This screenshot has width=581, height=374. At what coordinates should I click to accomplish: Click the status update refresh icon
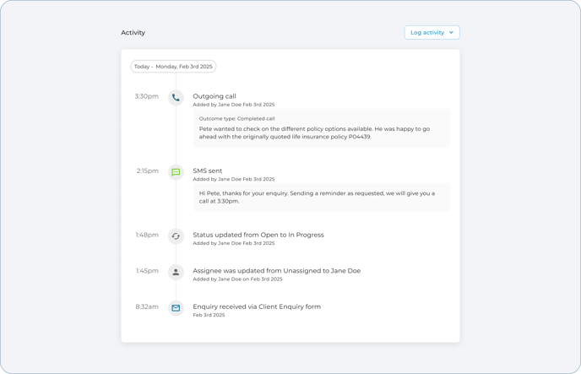pos(176,236)
